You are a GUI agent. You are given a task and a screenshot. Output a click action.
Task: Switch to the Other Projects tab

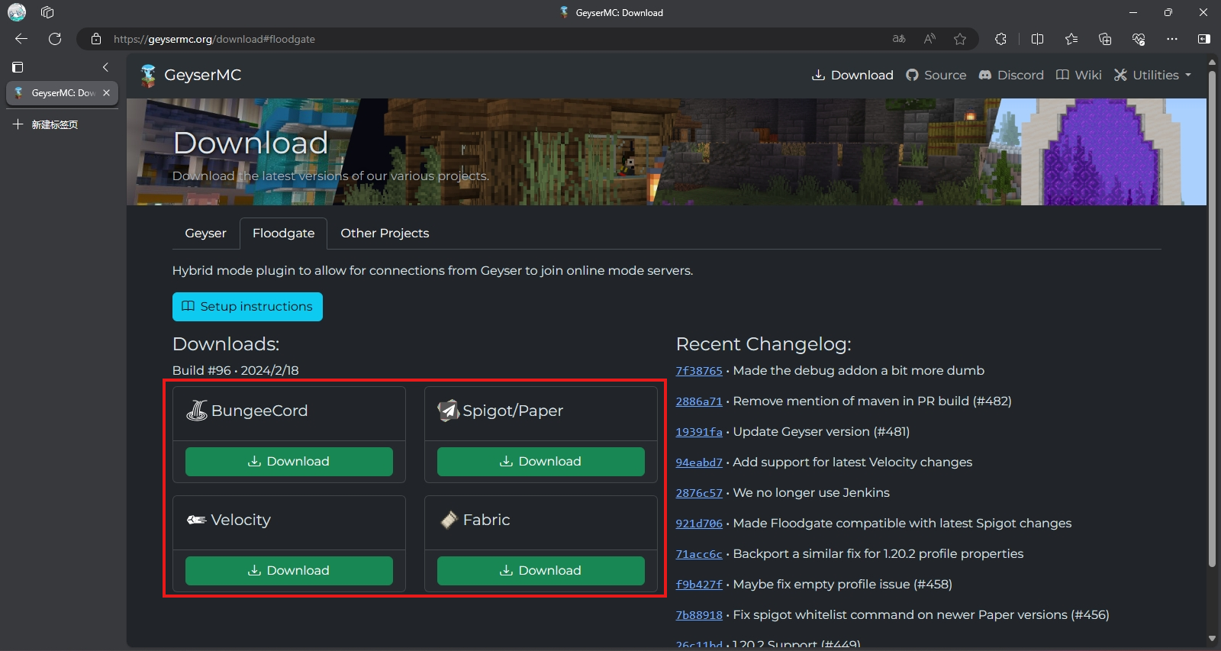[x=385, y=234]
